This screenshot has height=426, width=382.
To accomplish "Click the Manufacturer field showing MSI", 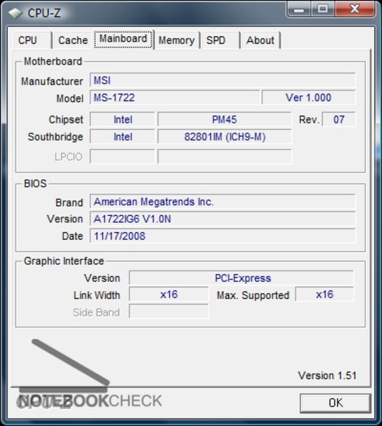I will pyautogui.click(x=222, y=80).
